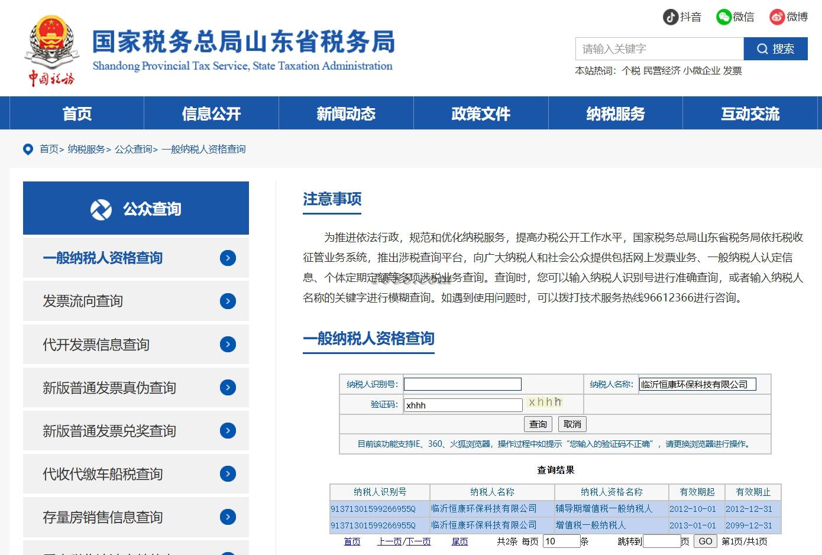The width and height of the screenshot is (822, 555).
Task: Go to 上一页 previous results page
Action: 390,541
